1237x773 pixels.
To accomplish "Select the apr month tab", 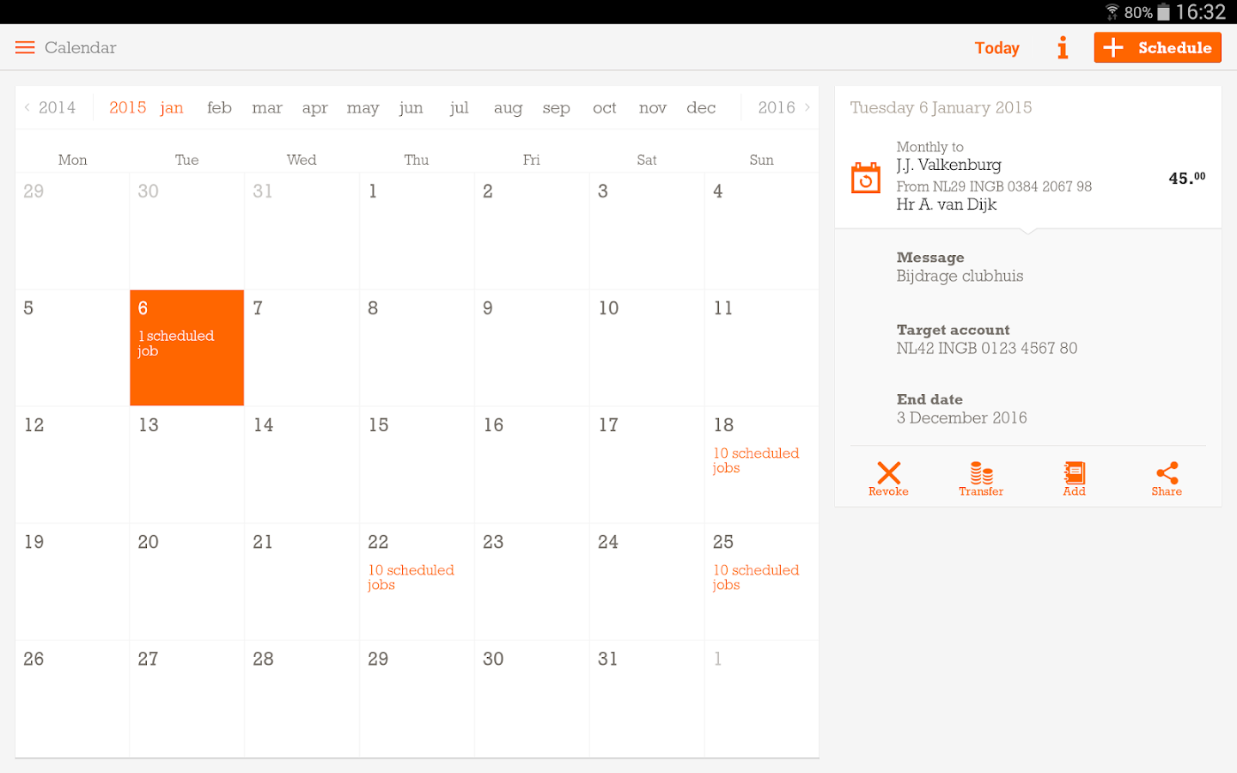I will click(315, 108).
